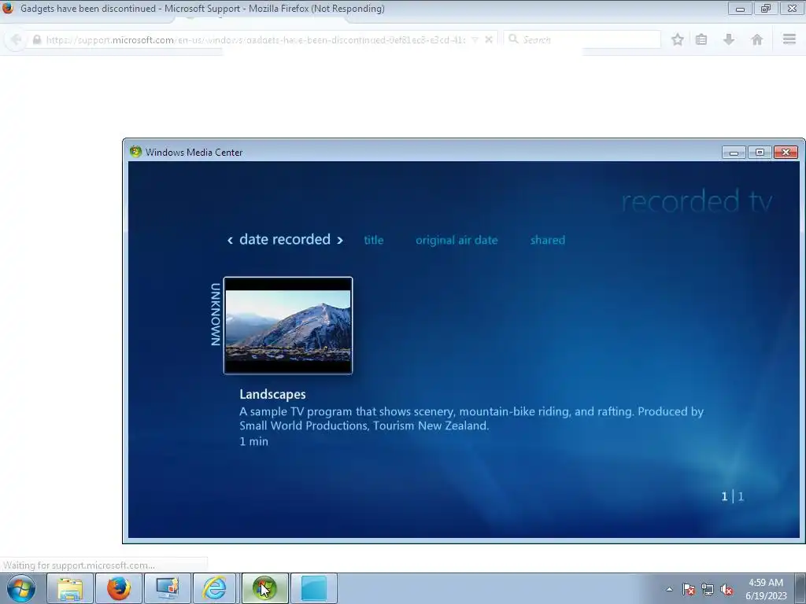Click the Landscapes title text
This screenshot has height=604, width=806.
click(272, 394)
